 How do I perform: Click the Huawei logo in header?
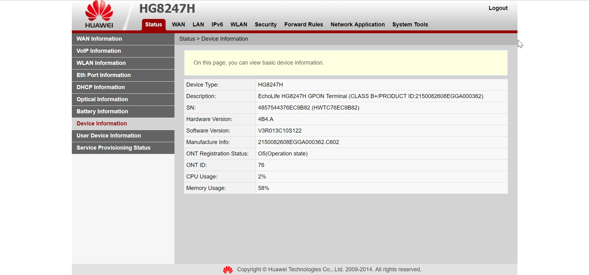click(x=99, y=14)
